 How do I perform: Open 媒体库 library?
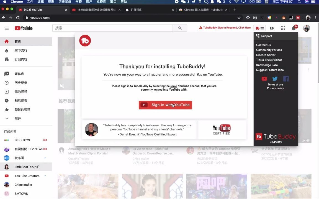point(26,74)
